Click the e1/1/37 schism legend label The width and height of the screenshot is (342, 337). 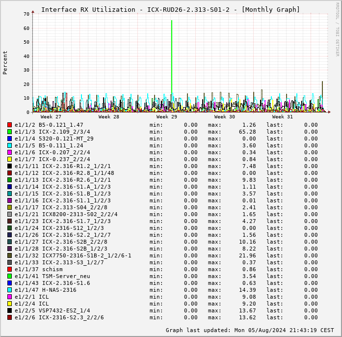(x=39, y=269)
